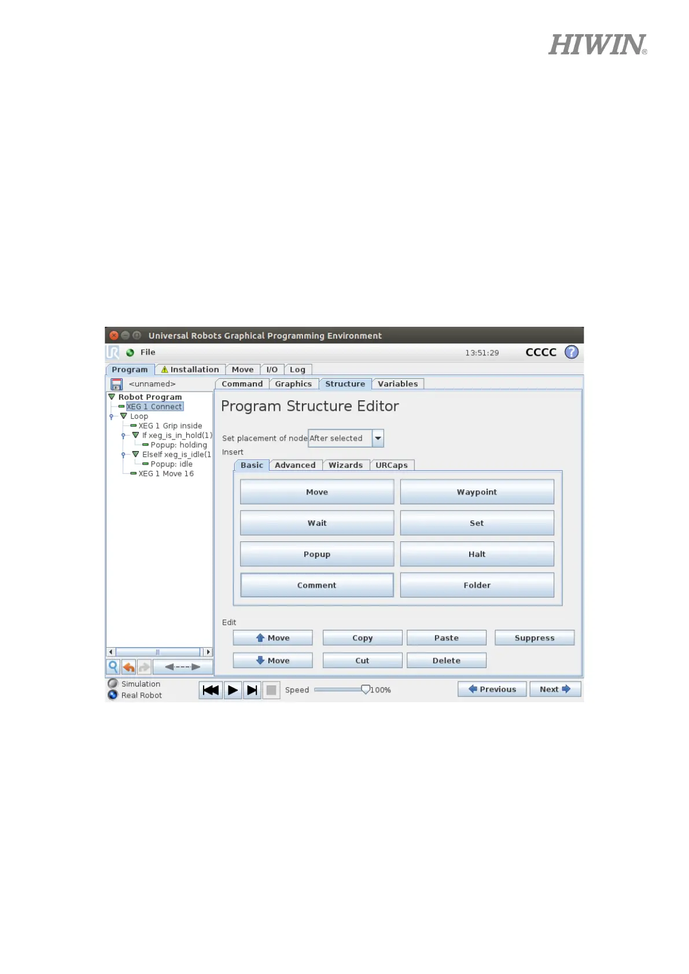689x974 pixels.
Task: Open the Log tab
Action: click(x=297, y=370)
